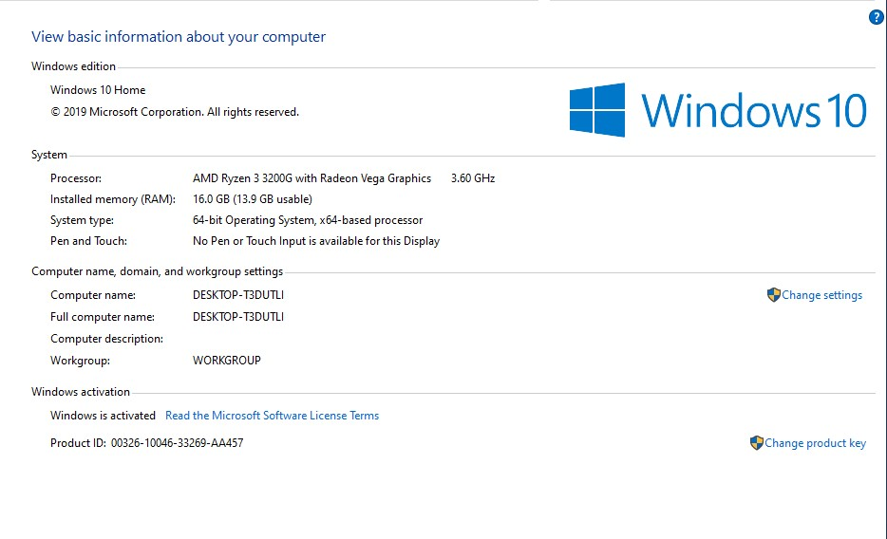Click the 'Computer name, domain, and workgroup settings' header
Screen dimensions: 887x539
(x=158, y=271)
